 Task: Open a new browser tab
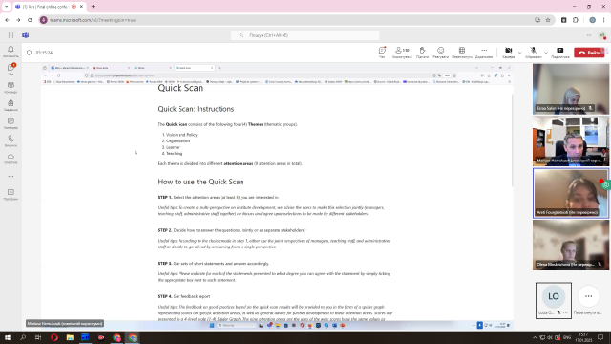point(93,7)
